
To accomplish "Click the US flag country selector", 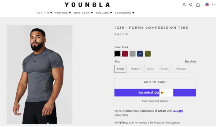I will click(209, 5).
